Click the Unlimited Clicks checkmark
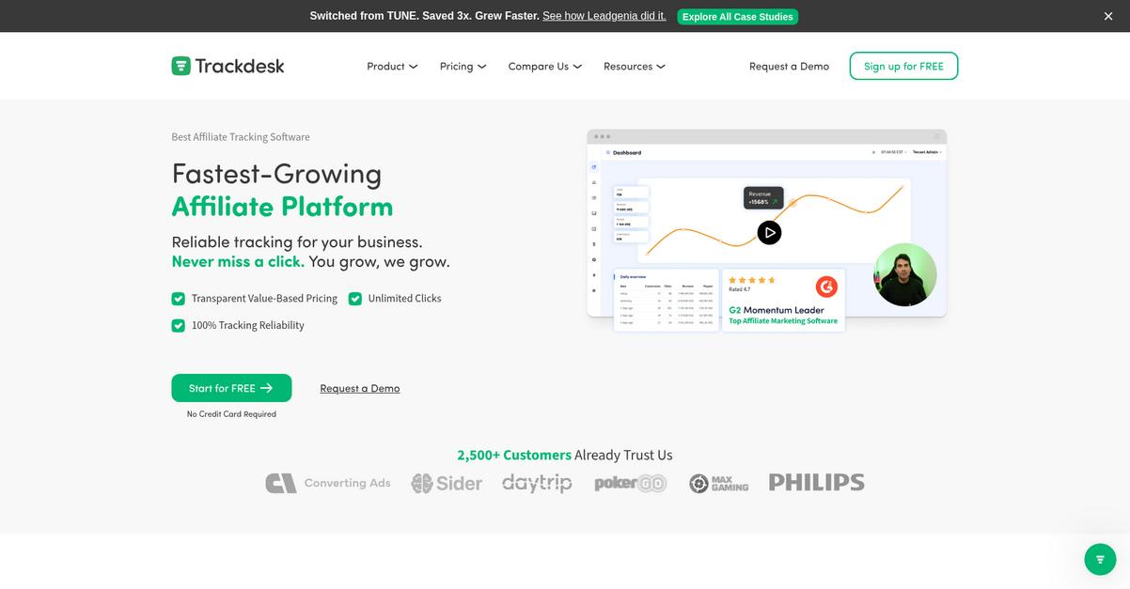The width and height of the screenshot is (1130, 589). [355, 299]
